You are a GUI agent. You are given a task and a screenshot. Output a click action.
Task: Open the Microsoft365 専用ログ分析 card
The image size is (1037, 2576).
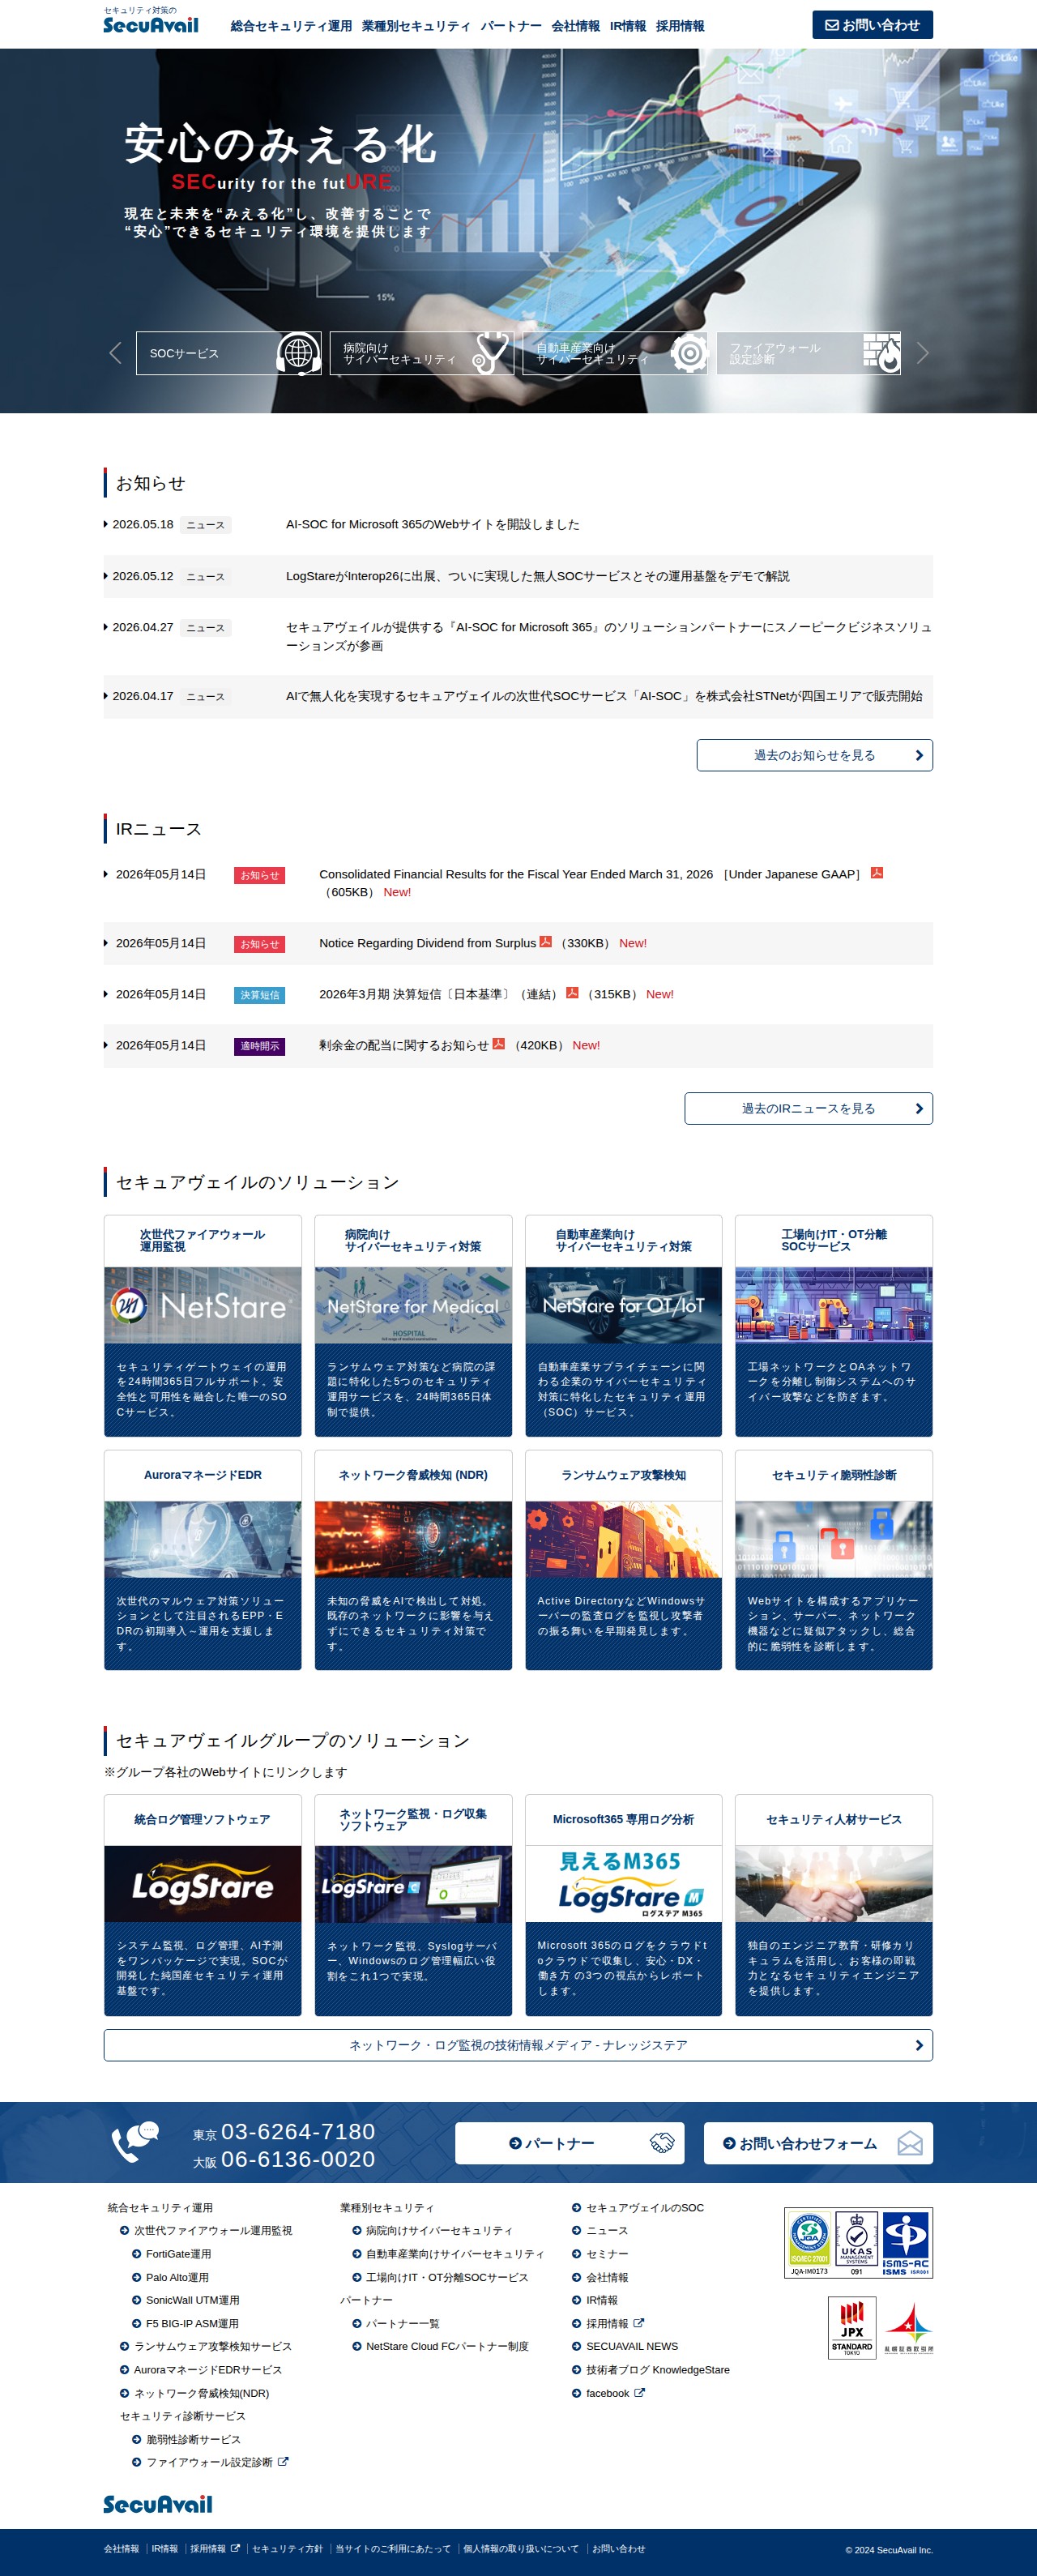[623, 1905]
